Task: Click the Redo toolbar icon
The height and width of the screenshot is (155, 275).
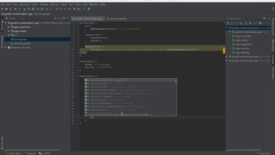Action: (20, 9)
